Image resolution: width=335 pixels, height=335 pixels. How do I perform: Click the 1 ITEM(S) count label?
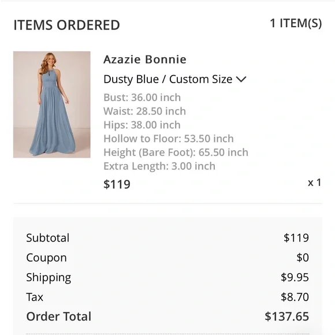click(296, 23)
